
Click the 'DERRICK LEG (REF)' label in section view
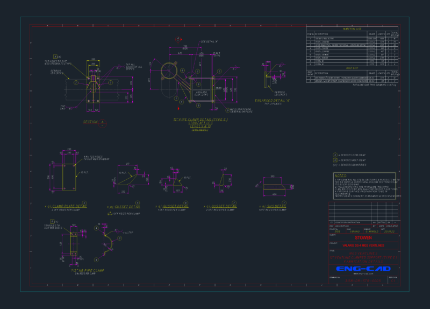click(x=57, y=72)
